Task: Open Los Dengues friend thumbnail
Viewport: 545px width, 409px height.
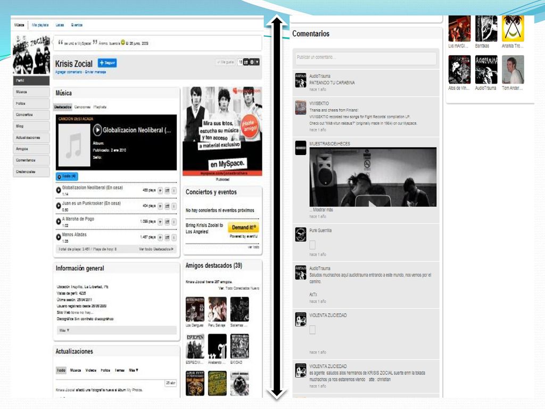Action: point(195,309)
